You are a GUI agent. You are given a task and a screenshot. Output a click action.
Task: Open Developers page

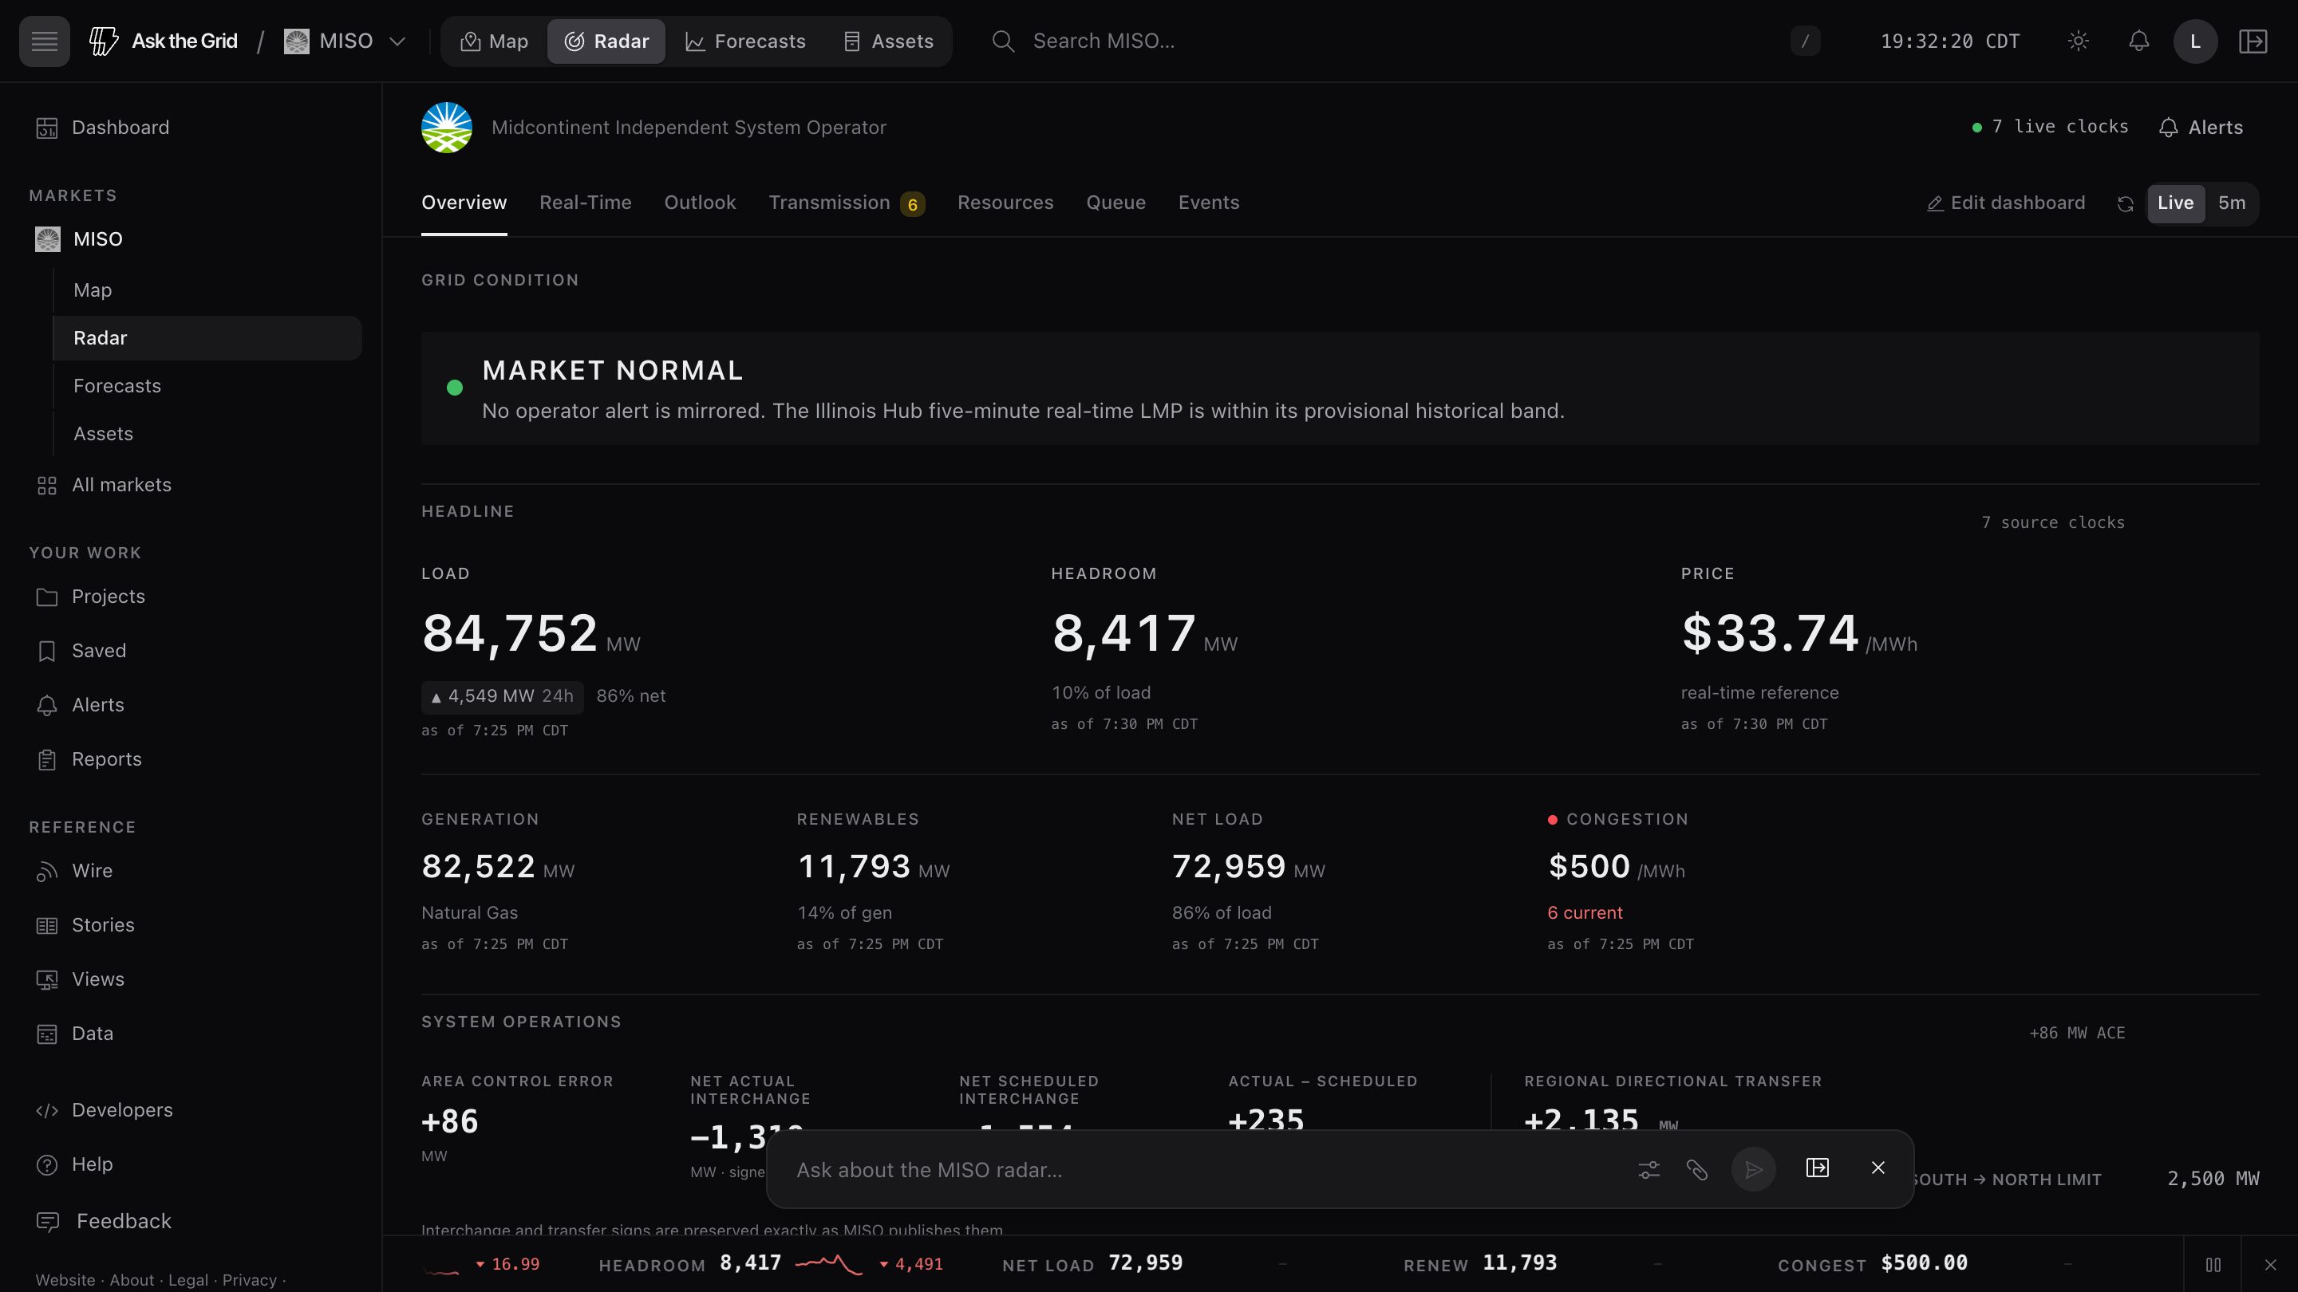pyautogui.click(x=191, y=1110)
